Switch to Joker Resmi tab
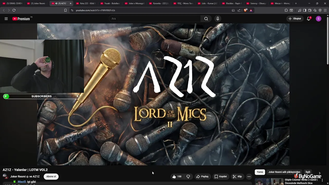Screen dimensions: 329x185 point(37,3)
